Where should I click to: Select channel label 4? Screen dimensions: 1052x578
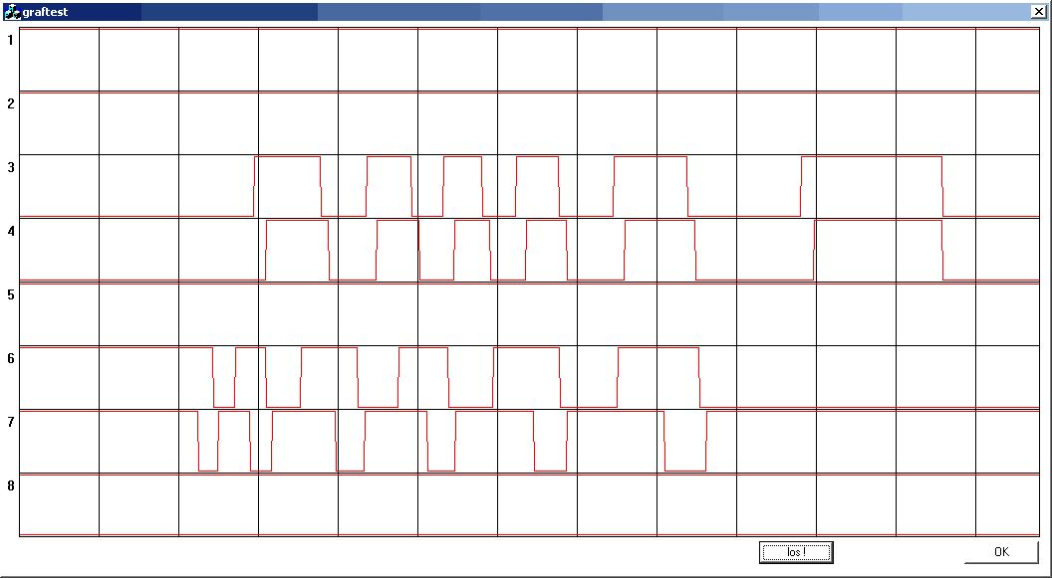pos(10,231)
